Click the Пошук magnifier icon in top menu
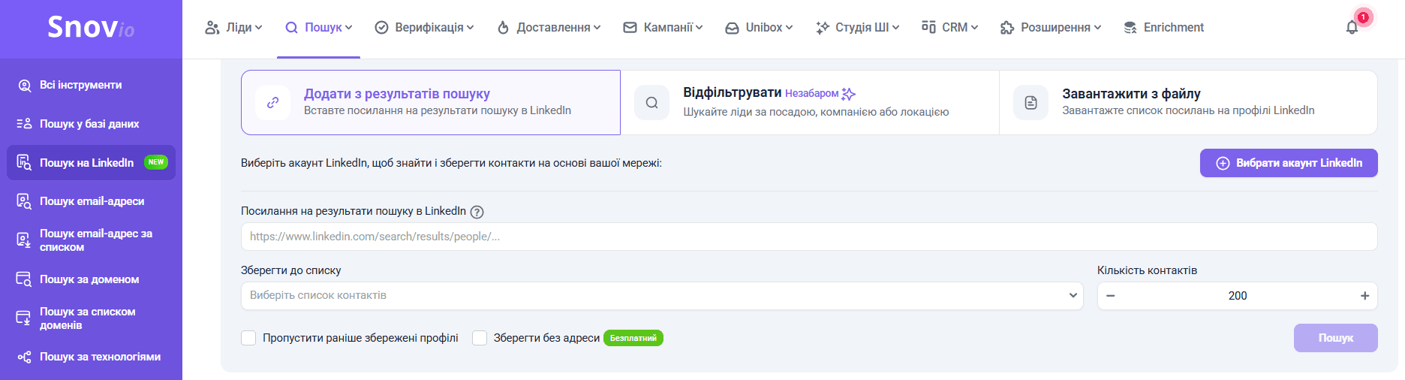This screenshot has width=1405, height=380. pyautogui.click(x=292, y=28)
